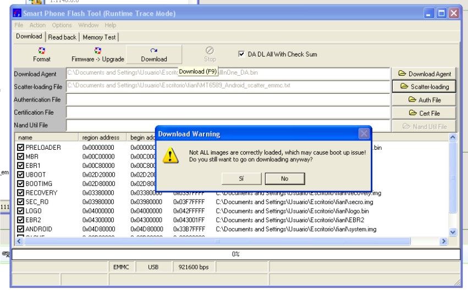
Task: Open the Auth File browse button
Action: 424,100
